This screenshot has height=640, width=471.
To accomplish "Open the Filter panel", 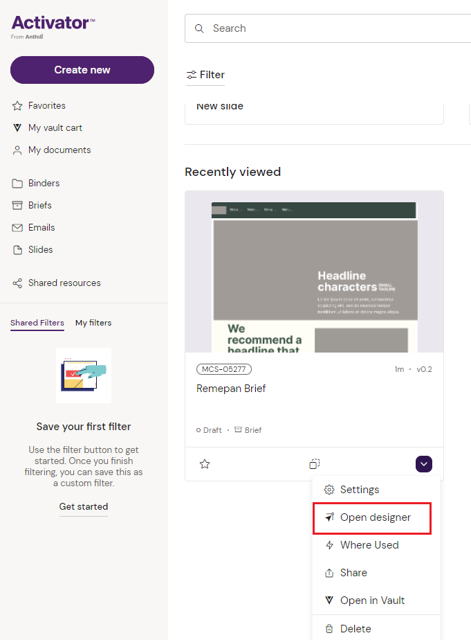I will [x=205, y=75].
